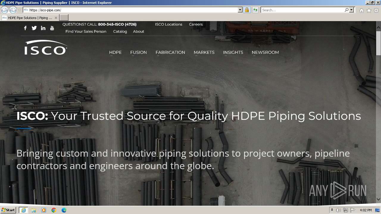Open the FABRICATION menu
The width and height of the screenshot is (381, 214).
170,52
